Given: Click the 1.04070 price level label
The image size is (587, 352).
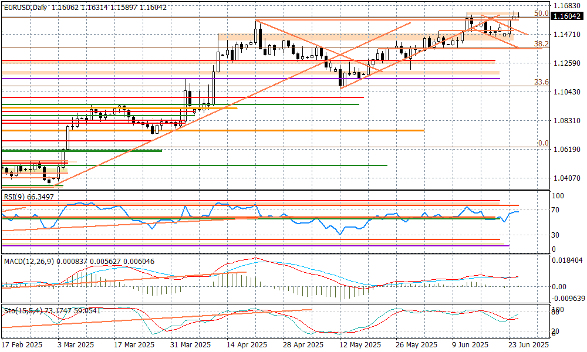Looking at the screenshot, I should click(567, 178).
